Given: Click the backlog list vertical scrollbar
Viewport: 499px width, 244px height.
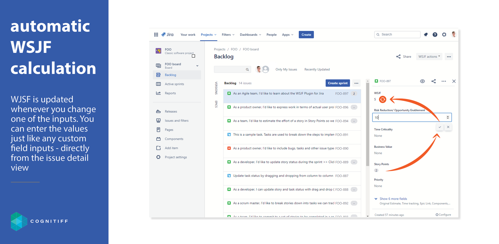Looking at the screenshot, I should (368, 125).
